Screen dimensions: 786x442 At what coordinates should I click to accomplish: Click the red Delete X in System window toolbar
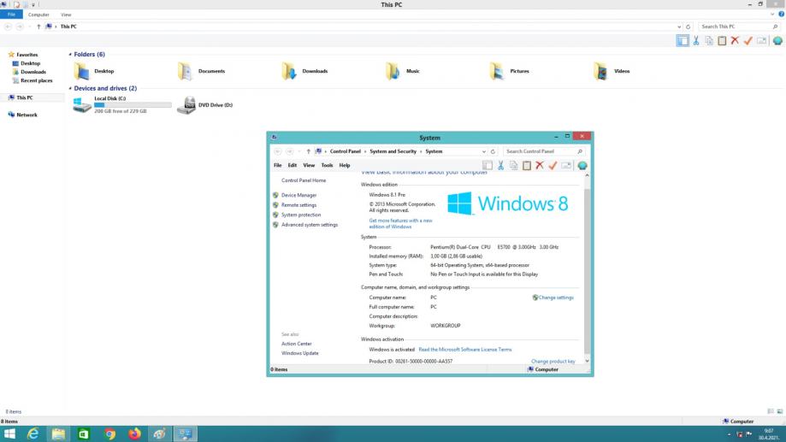click(540, 165)
